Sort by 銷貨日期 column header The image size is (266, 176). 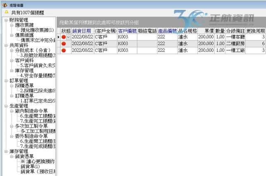(x=82, y=31)
